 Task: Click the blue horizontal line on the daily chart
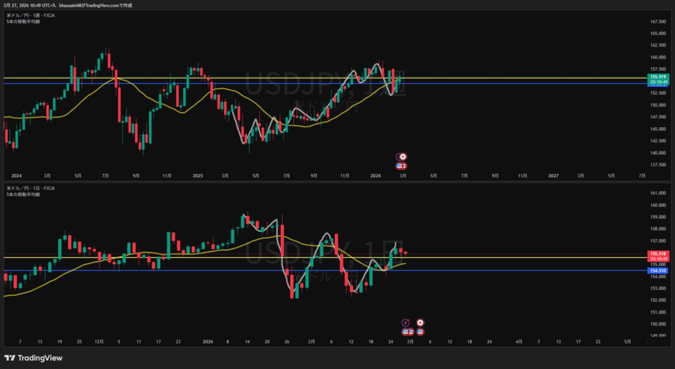[x=198, y=271]
